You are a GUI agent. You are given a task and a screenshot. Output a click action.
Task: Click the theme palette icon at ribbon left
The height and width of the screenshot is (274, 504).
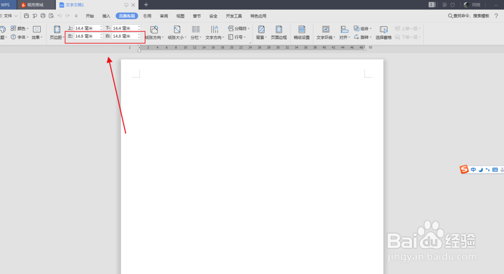(x=3, y=29)
